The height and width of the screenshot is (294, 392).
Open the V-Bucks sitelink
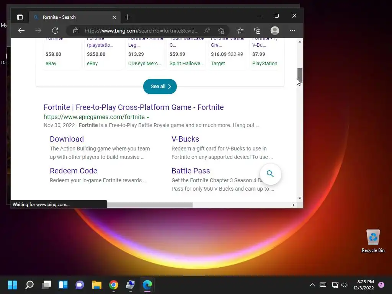click(x=185, y=139)
